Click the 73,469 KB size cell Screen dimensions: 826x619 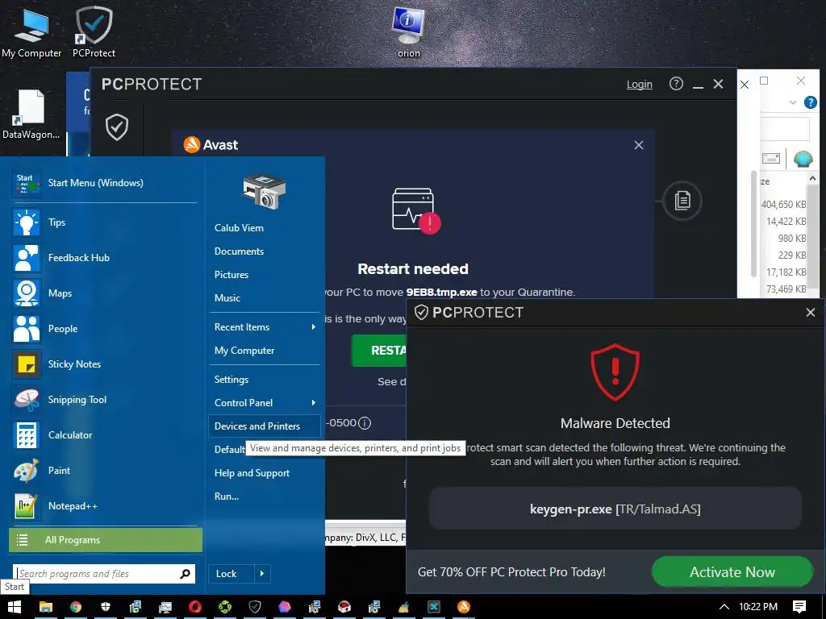(x=786, y=289)
